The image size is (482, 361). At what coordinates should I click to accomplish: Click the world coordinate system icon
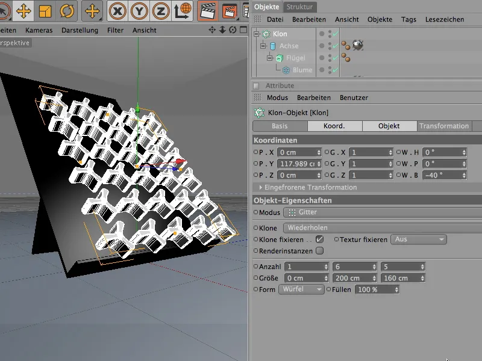[181, 11]
